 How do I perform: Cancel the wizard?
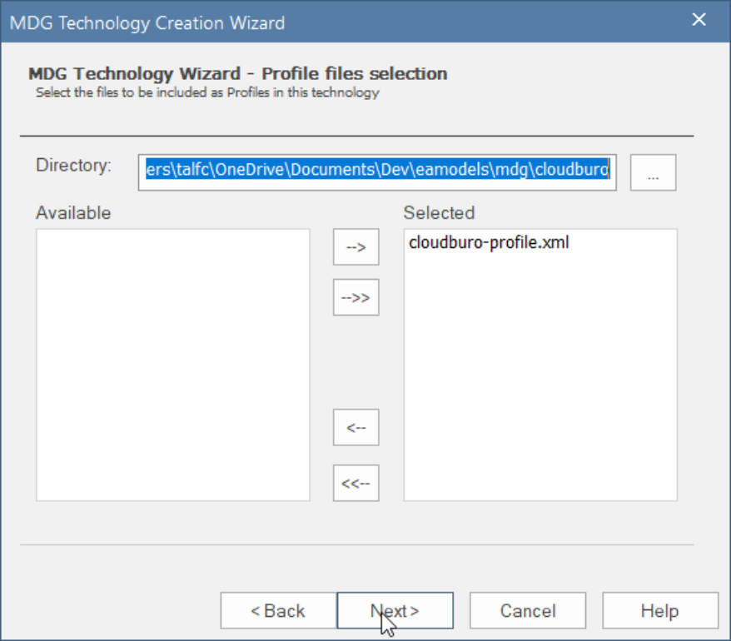[527, 611]
